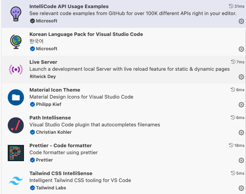Viewport: 246px width, 194px height.
Task: Click the Prettier extension icon
Action: click(16, 153)
